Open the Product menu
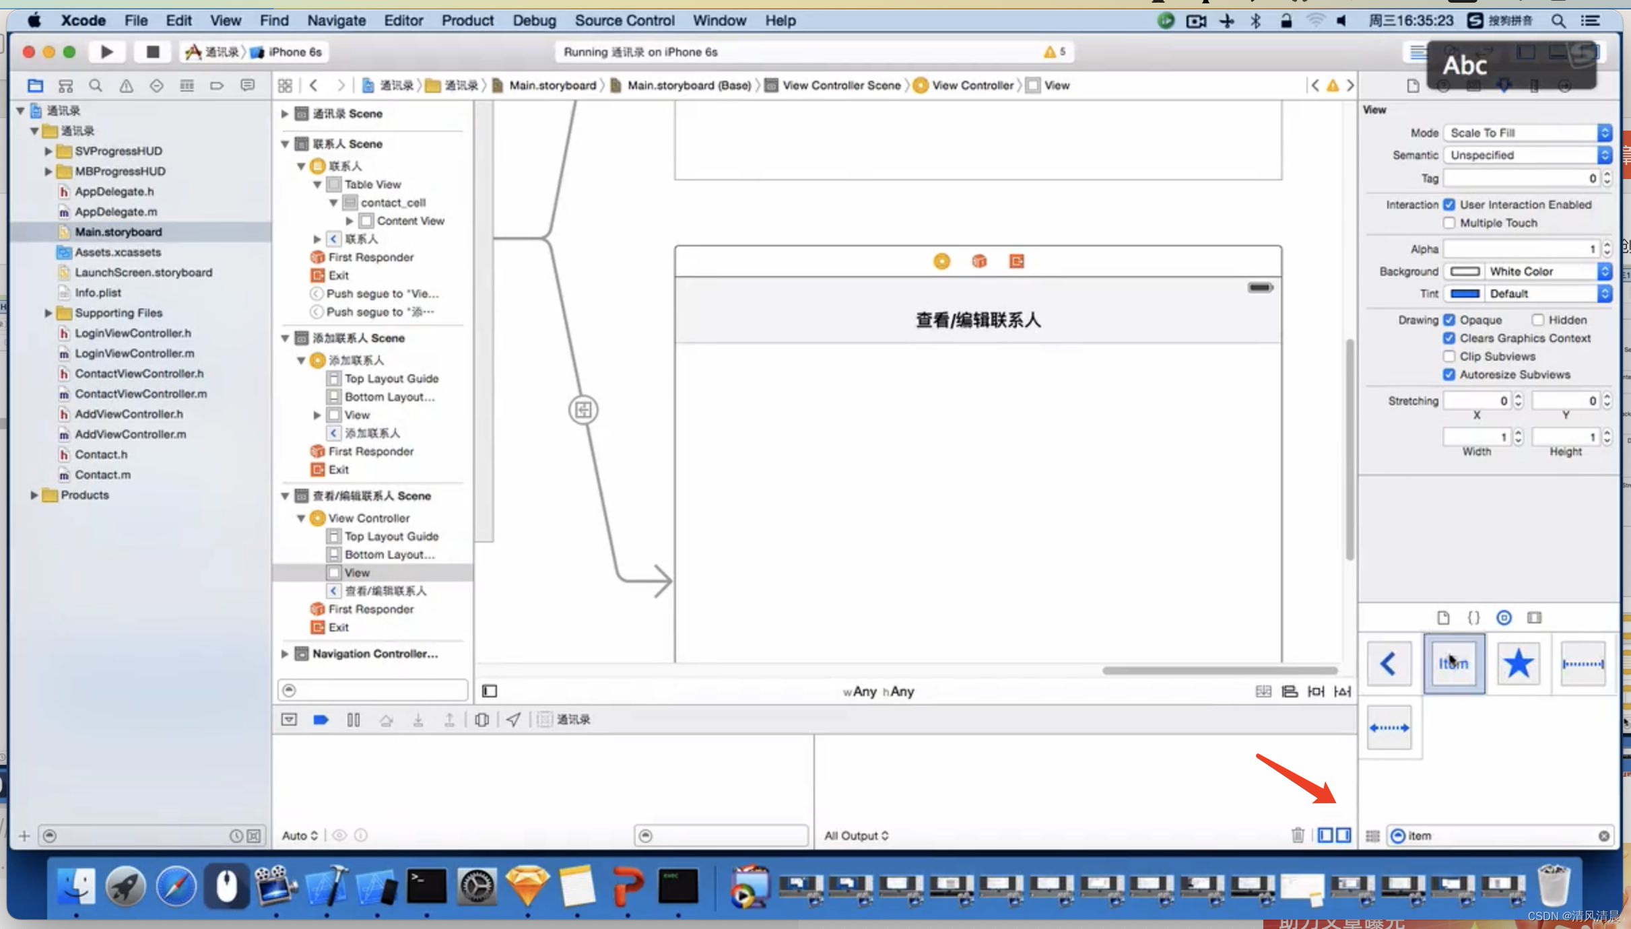1631x929 pixels. [467, 21]
